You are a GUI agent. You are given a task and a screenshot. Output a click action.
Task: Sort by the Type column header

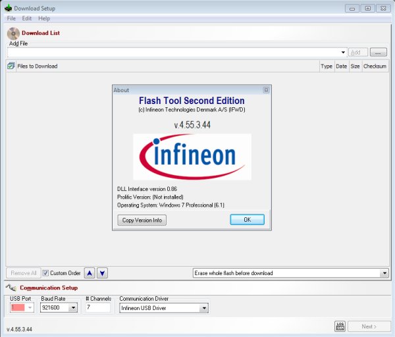327,66
